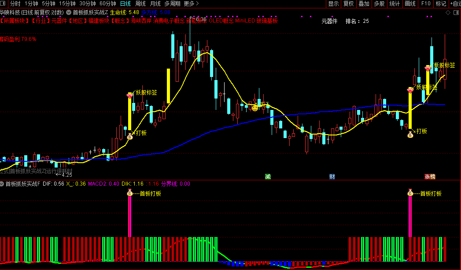This screenshot has width=461, height=270.
Task: Switch to 30分钟 period
Action: click(88, 4)
